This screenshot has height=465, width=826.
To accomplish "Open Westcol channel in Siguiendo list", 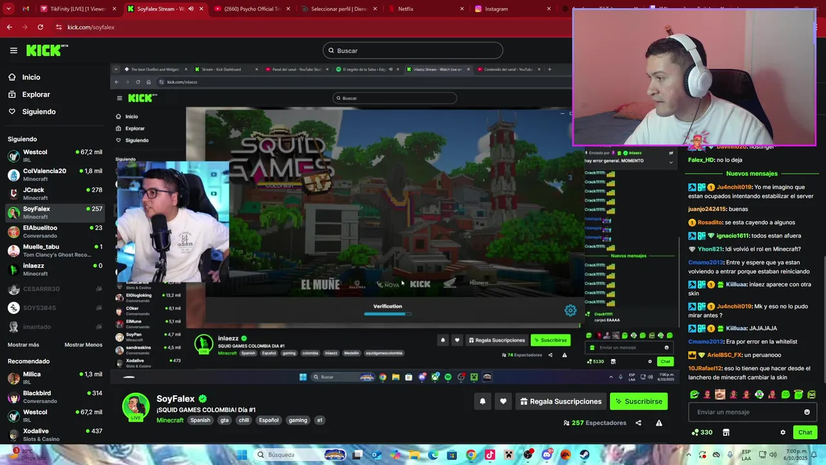I will [55, 156].
